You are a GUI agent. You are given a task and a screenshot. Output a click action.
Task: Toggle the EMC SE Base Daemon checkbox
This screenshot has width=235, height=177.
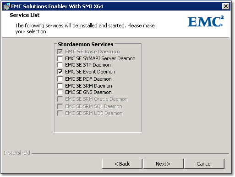[x=60, y=52]
